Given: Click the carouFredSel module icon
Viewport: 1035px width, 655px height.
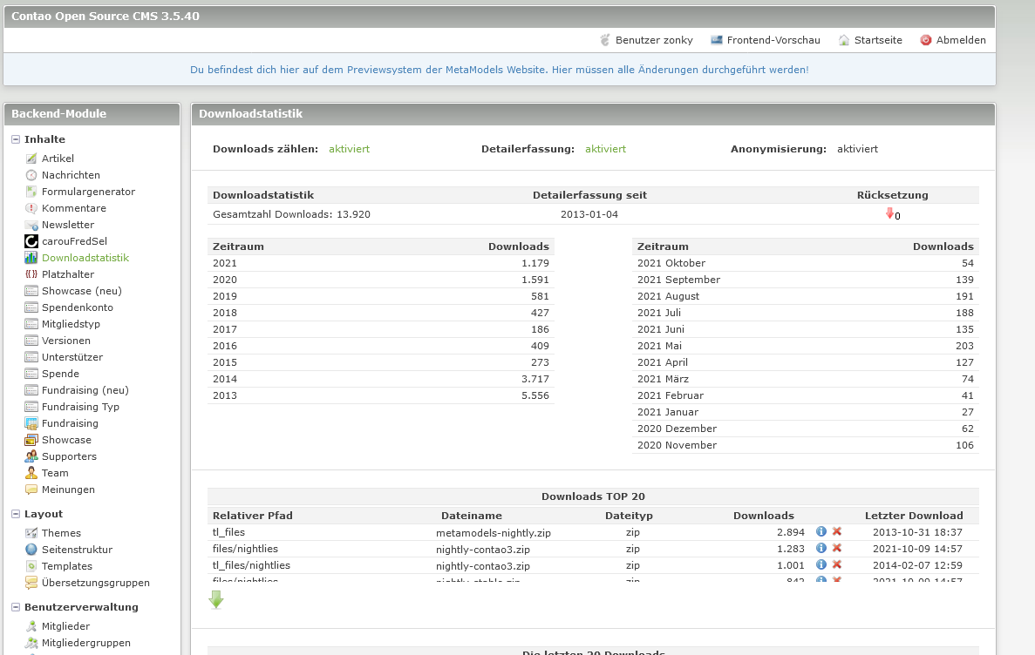Looking at the screenshot, I should coord(31,241).
